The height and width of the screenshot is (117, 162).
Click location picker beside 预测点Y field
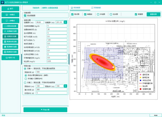pyautogui.click(x=65, y=86)
